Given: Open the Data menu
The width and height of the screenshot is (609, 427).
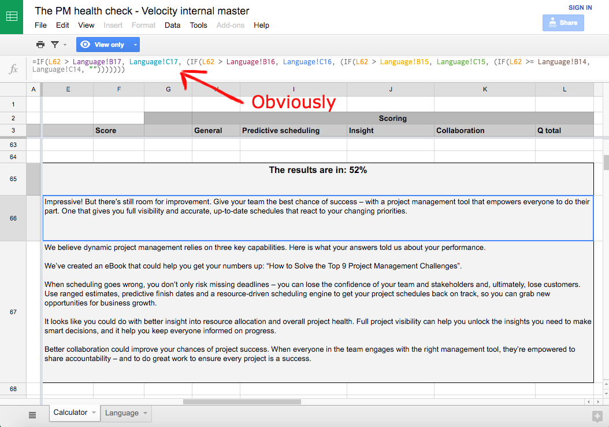Looking at the screenshot, I should click(172, 25).
